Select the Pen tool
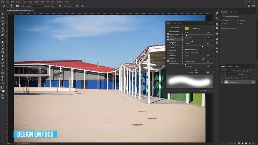 click(2, 63)
